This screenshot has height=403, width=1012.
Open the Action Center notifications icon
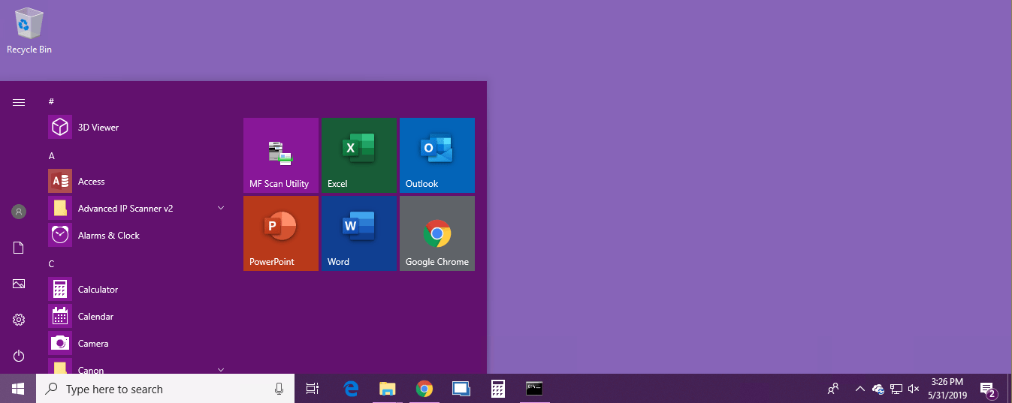[x=988, y=389]
